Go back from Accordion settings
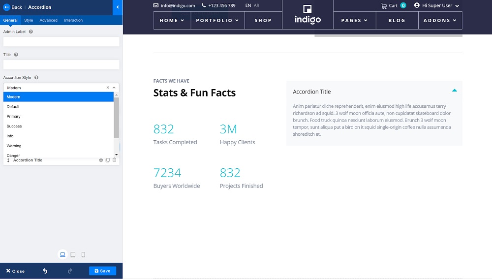 (13, 7)
